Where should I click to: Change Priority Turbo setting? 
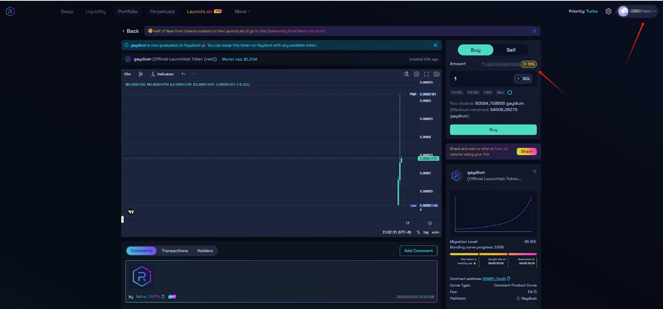click(x=583, y=12)
